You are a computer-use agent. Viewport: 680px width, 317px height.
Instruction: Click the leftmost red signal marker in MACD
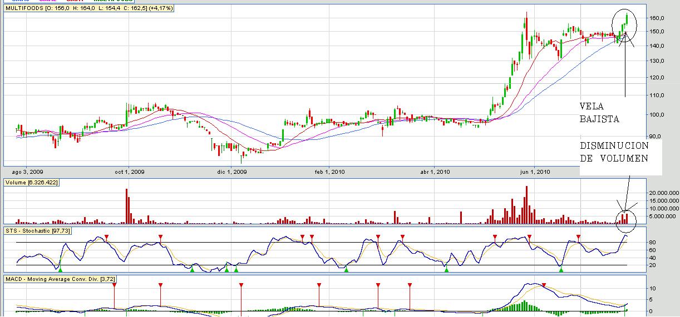tap(114, 285)
